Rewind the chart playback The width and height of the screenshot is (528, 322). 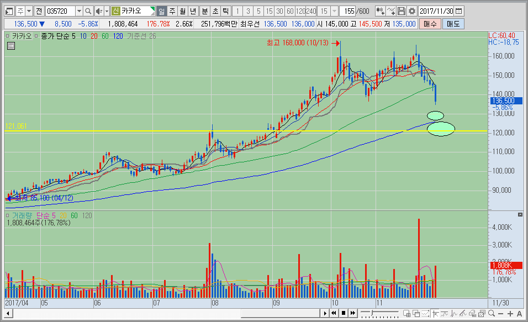[334, 313]
